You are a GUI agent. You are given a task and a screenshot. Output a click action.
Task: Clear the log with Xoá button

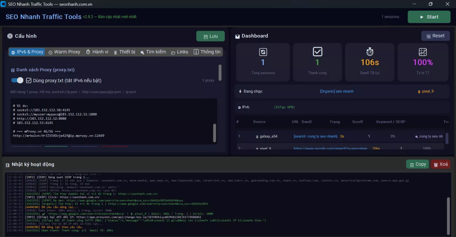(441, 164)
